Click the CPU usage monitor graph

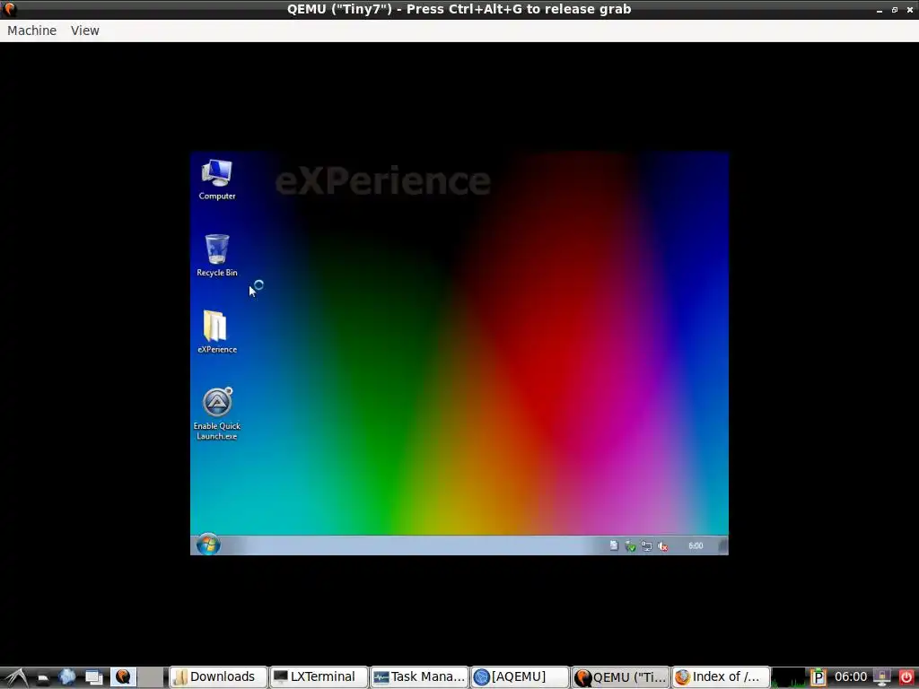(x=790, y=677)
